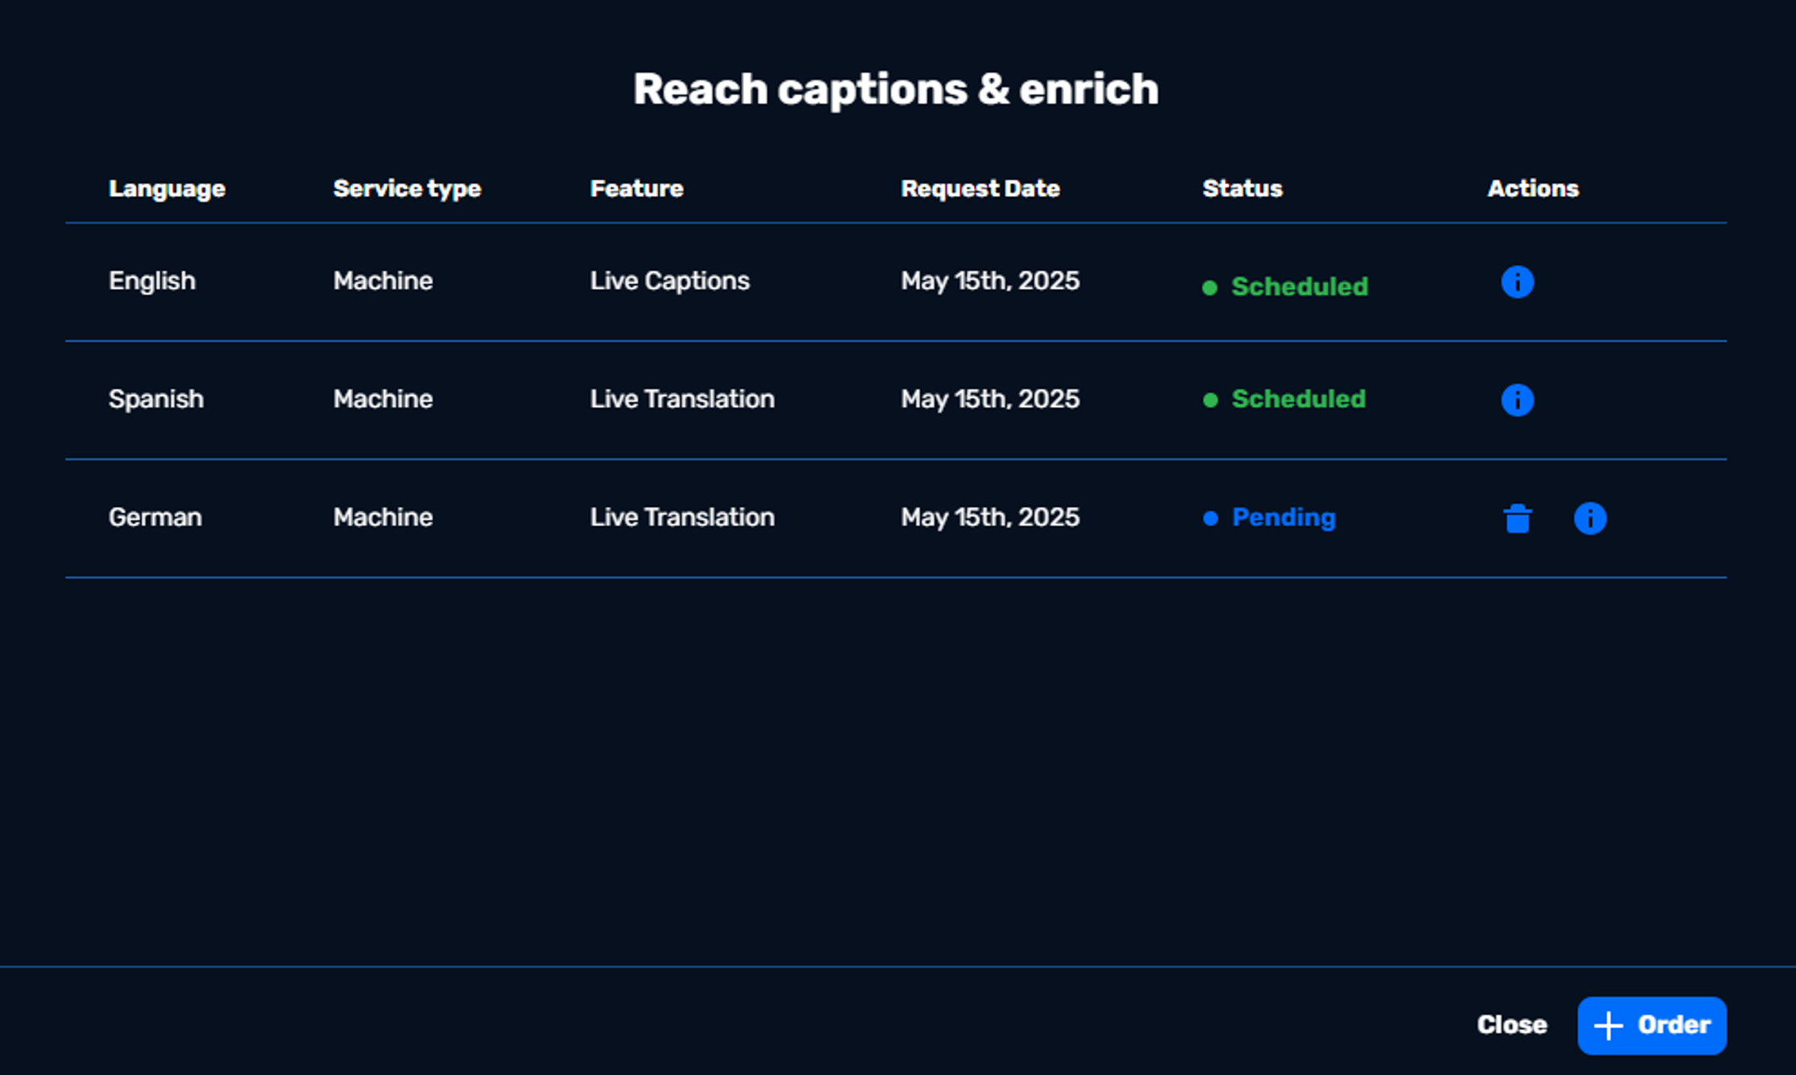Open info for Spanish Live Translation request
This screenshot has width=1796, height=1075.
coord(1517,400)
